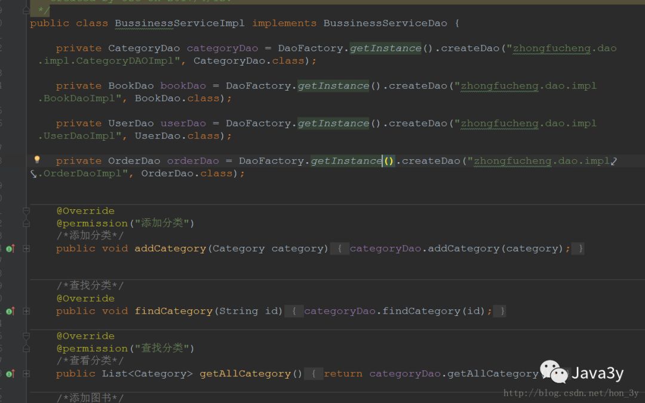Expand the folded getAllCategory method body

pos(26,373)
